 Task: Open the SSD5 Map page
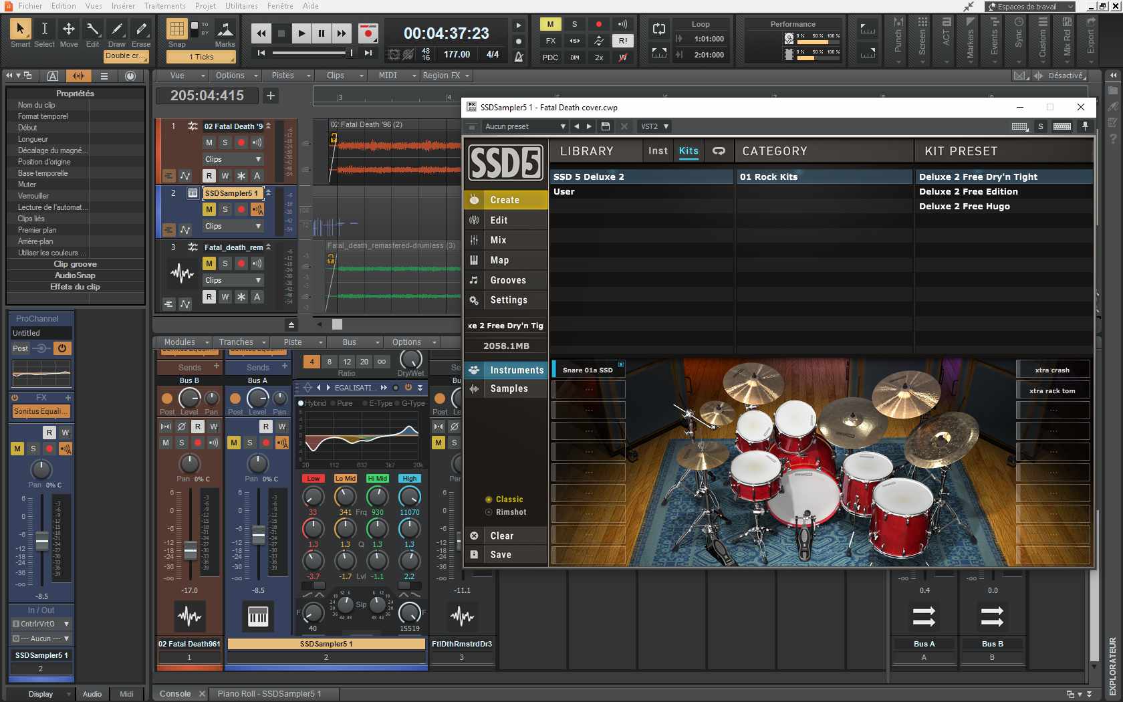coord(506,260)
